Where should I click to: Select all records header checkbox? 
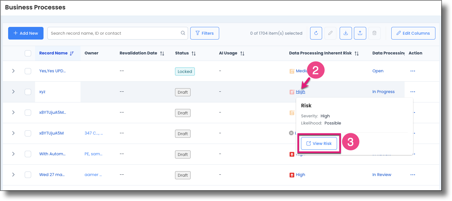point(28,53)
